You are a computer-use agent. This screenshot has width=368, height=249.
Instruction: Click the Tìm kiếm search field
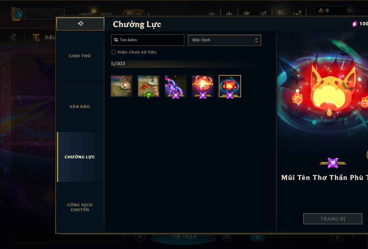(147, 40)
